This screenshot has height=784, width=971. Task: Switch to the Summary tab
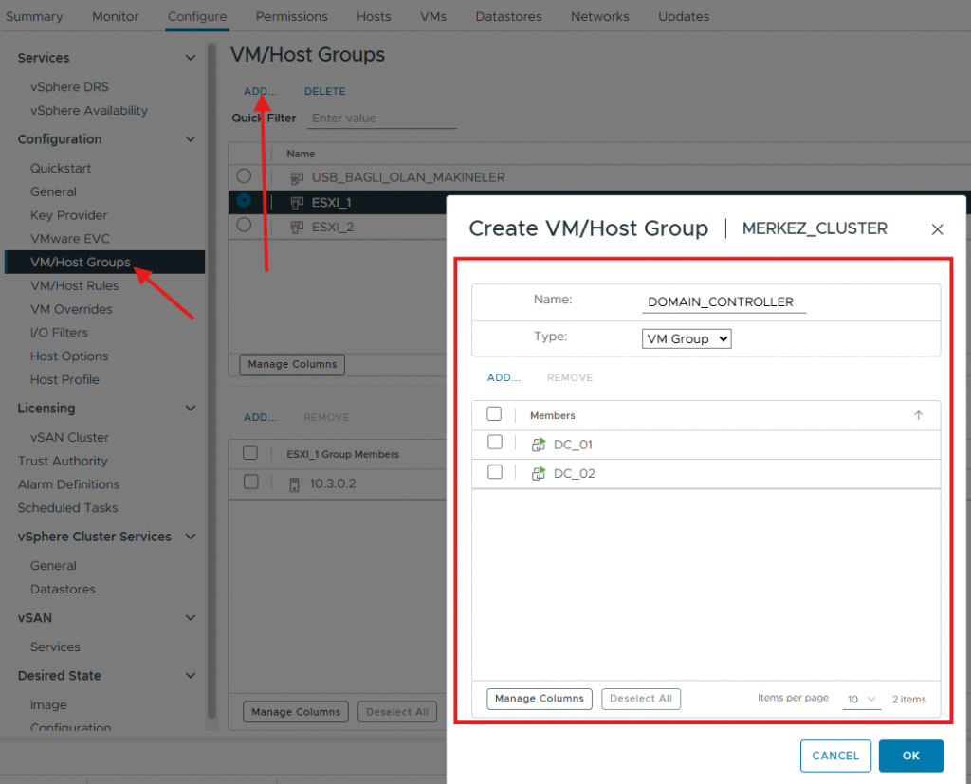(34, 17)
